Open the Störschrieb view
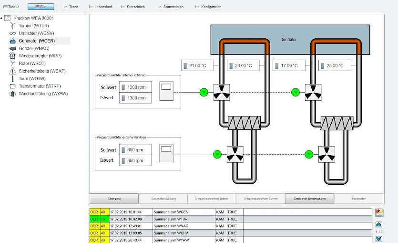Screen dimensions: 398x243 (133, 7)
